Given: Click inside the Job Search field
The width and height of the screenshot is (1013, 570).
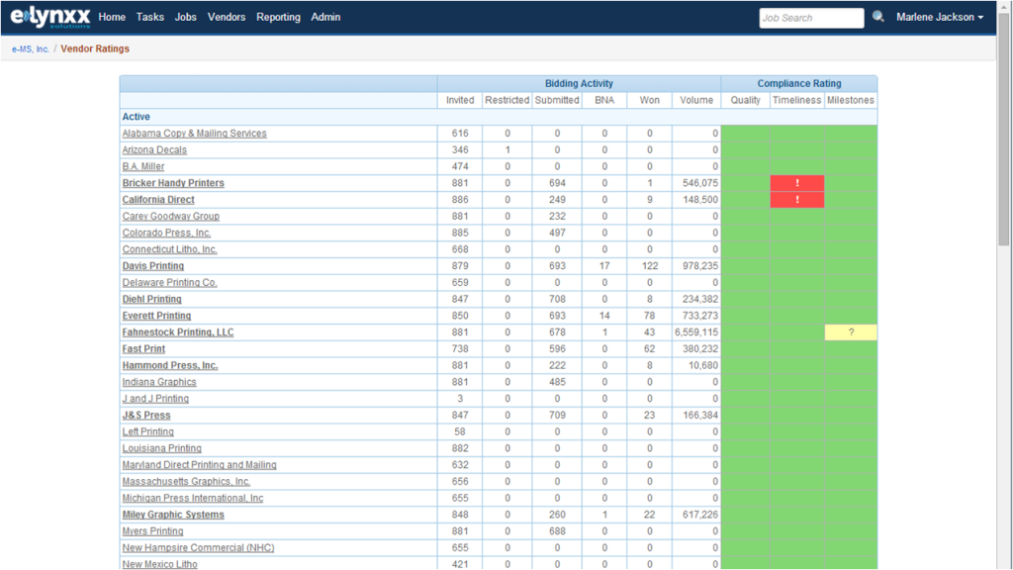Looking at the screenshot, I should (811, 18).
